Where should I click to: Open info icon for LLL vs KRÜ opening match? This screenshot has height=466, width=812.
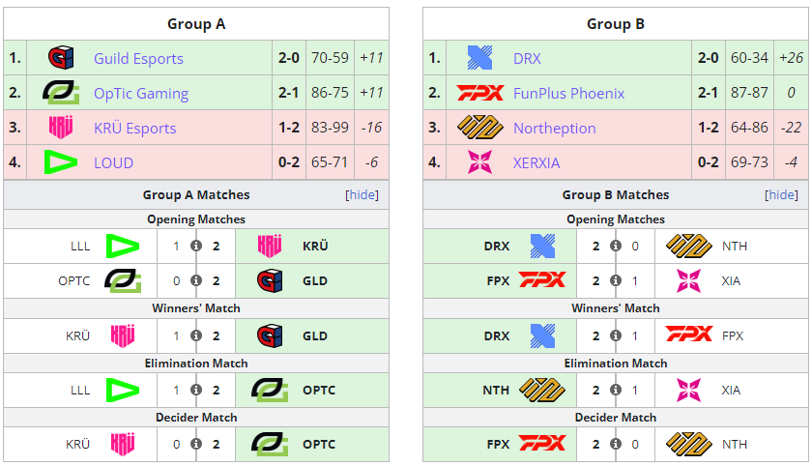[x=196, y=246]
